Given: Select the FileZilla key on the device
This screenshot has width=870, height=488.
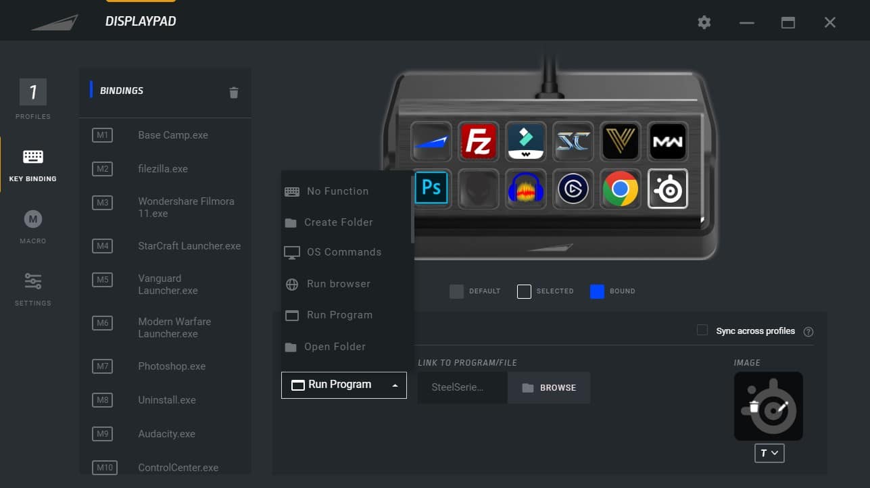Looking at the screenshot, I should 479,141.
